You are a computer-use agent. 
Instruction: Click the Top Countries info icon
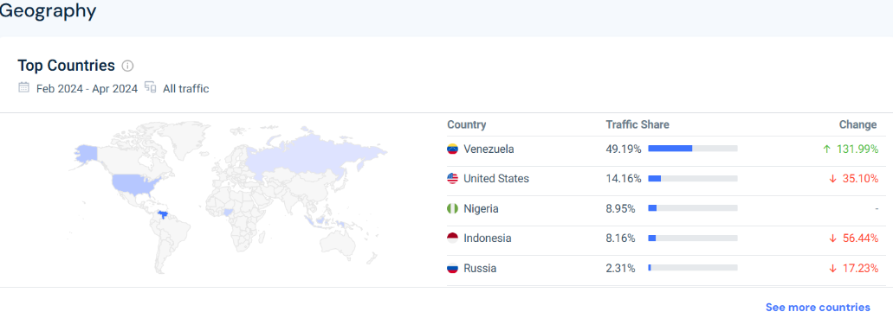pyautogui.click(x=127, y=66)
